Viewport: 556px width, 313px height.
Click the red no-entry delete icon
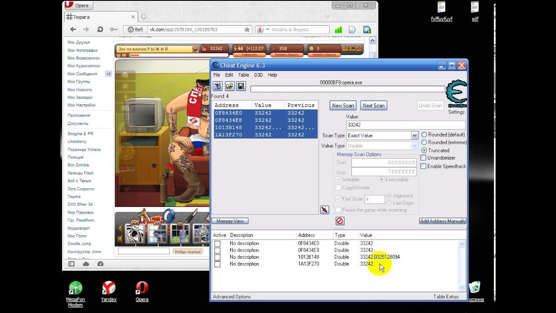(x=340, y=221)
